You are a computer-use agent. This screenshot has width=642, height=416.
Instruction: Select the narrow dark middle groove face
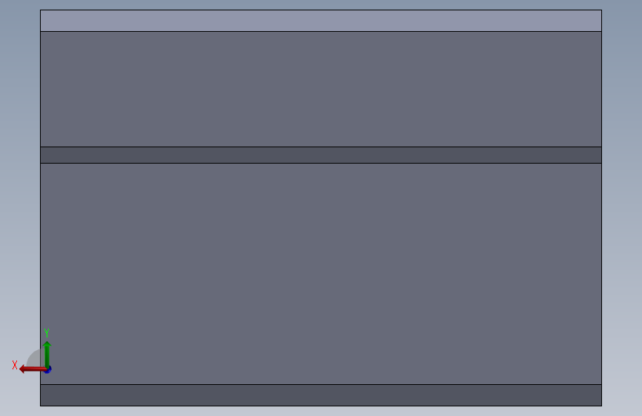pyautogui.click(x=321, y=155)
